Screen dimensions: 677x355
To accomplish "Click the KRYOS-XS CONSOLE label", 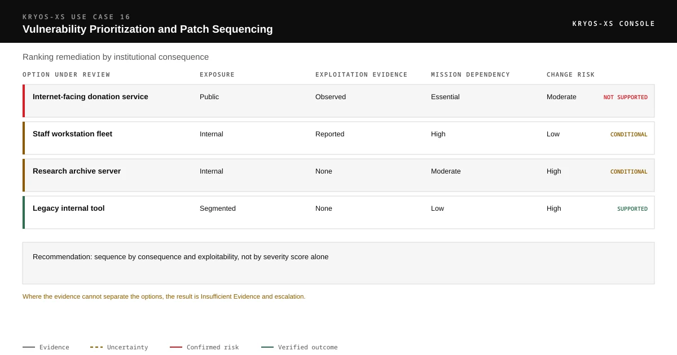I will pos(614,24).
